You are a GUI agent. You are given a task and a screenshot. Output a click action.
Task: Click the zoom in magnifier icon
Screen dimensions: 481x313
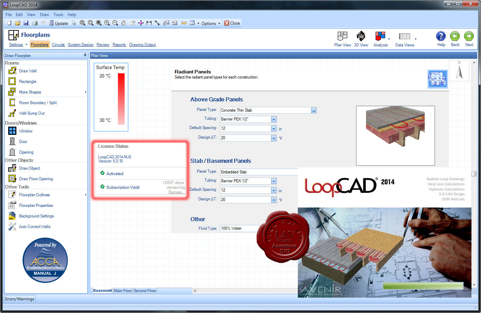[x=107, y=23]
